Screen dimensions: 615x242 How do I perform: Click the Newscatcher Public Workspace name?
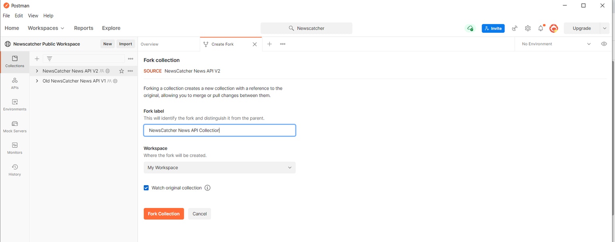(x=46, y=44)
